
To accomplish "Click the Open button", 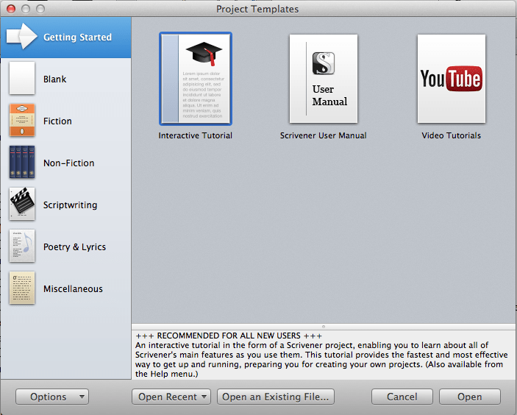I will (x=469, y=397).
